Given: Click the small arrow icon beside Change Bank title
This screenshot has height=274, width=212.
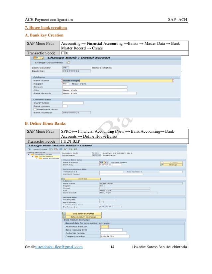Looking at the screenshot, I should (x=42, y=58).
